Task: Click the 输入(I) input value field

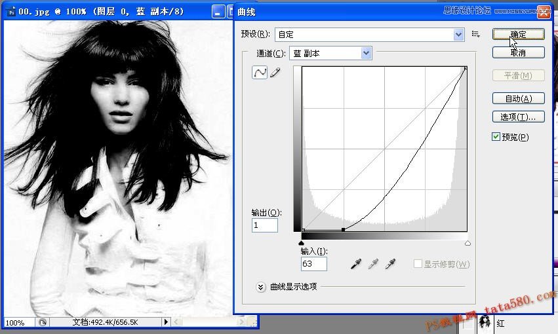Action: pos(314,264)
